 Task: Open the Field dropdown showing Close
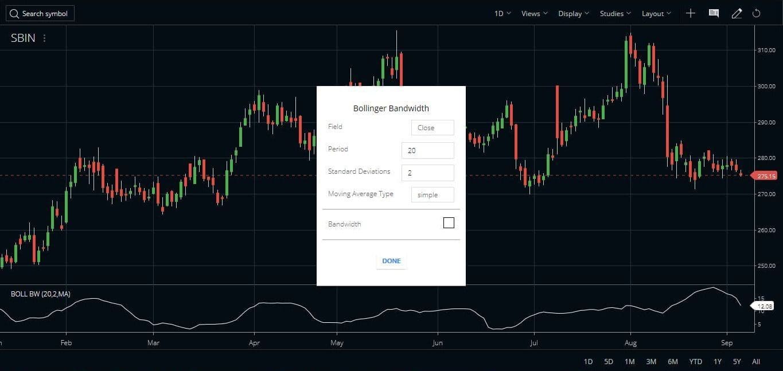(432, 127)
